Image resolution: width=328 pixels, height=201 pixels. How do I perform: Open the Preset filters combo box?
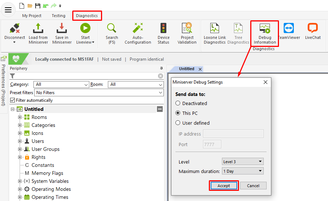[x=99, y=93]
